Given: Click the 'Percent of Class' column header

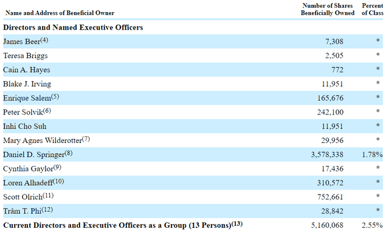Looking at the screenshot, I should (x=373, y=9).
